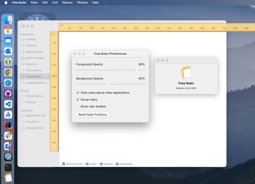Open the KeePassXC green key Dock icon

[8, 62]
